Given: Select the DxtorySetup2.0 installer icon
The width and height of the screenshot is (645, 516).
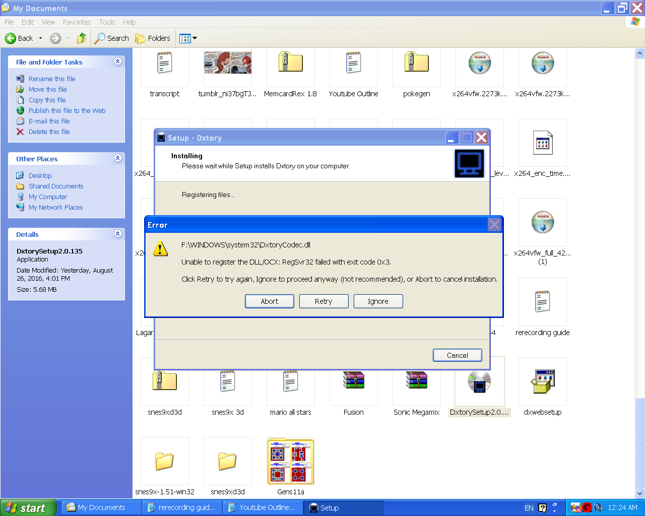Looking at the screenshot, I should [x=480, y=381].
